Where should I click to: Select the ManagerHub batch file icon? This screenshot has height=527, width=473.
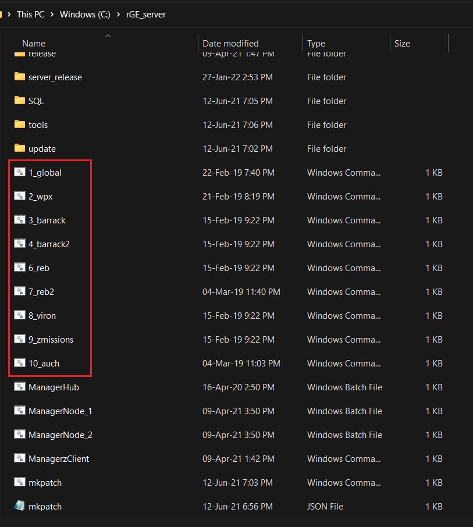[x=20, y=387]
